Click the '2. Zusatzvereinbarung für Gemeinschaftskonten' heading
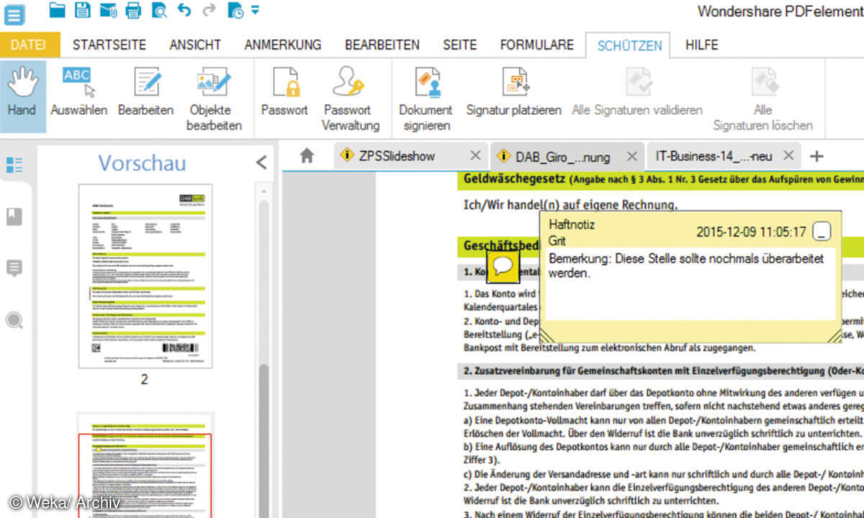The width and height of the screenshot is (864, 518). [x=662, y=371]
